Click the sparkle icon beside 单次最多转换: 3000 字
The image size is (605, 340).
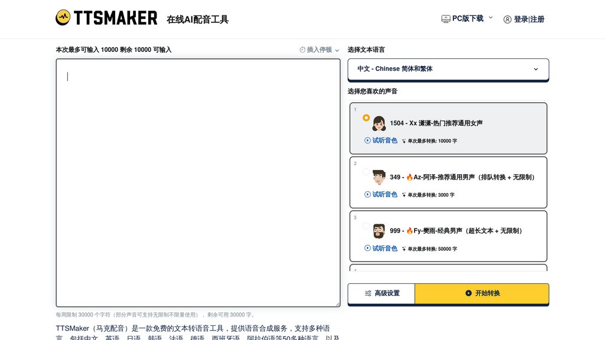coord(404,195)
